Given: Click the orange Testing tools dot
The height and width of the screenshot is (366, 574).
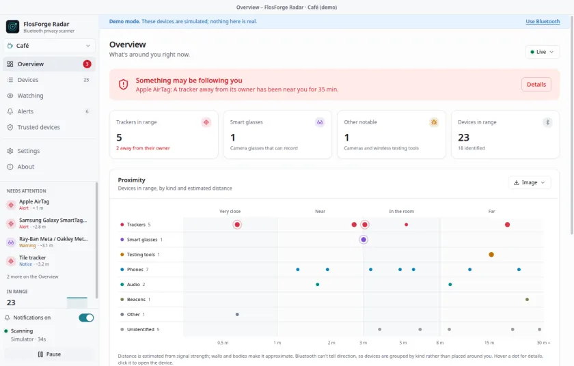Looking at the screenshot, I should (491, 255).
